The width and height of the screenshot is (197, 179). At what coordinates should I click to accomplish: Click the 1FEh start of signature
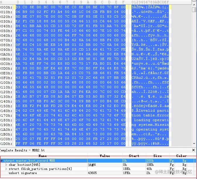(126, 173)
